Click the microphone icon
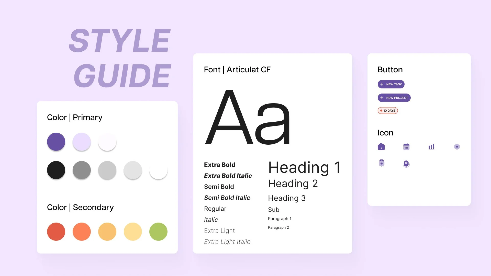The width and height of the screenshot is (491, 276). coord(406,164)
